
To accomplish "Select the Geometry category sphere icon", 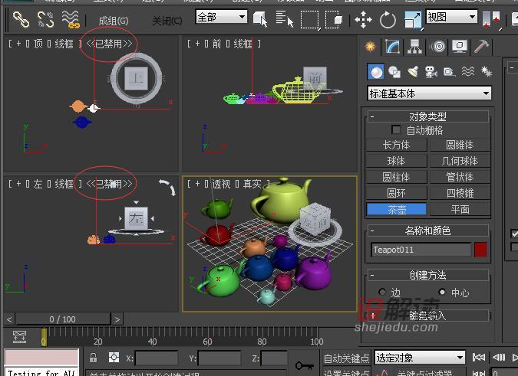I will point(376,72).
